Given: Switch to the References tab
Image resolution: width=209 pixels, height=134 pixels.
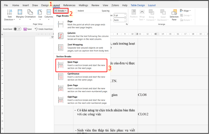Looking at the screenshot, I should (x=69, y=5).
